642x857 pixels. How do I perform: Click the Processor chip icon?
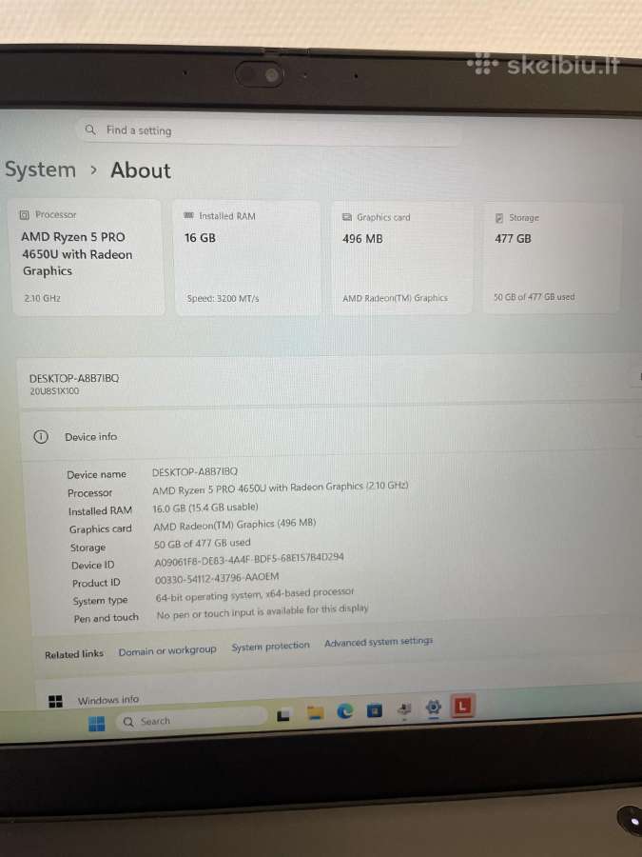click(x=24, y=215)
